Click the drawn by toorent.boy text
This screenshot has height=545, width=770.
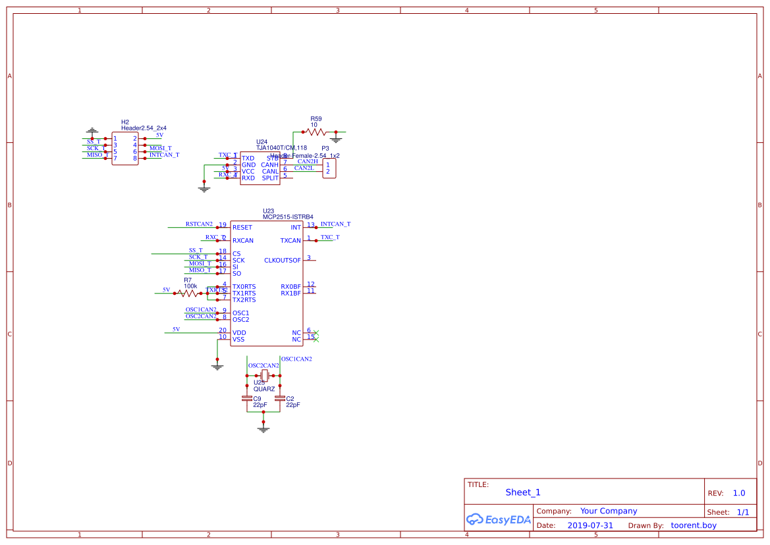click(693, 525)
